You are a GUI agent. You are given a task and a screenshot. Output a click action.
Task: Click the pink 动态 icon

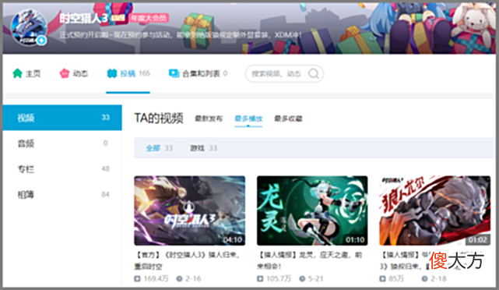point(65,73)
